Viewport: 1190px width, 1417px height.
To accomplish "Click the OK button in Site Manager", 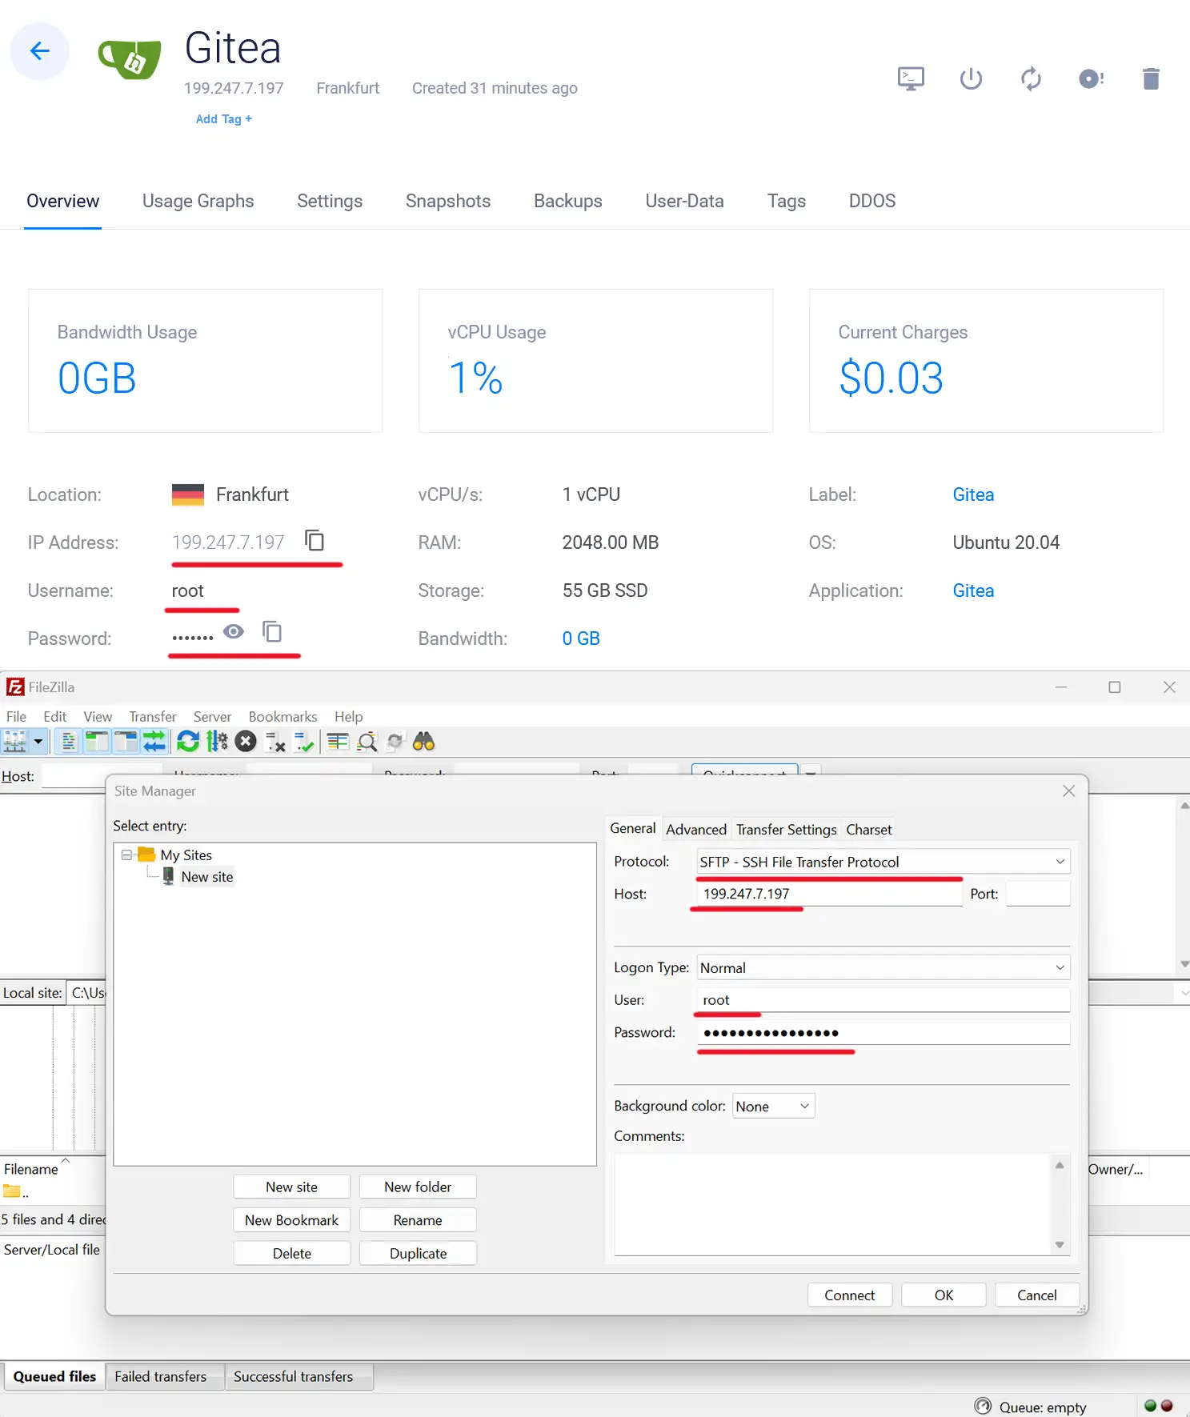I will tap(944, 1295).
